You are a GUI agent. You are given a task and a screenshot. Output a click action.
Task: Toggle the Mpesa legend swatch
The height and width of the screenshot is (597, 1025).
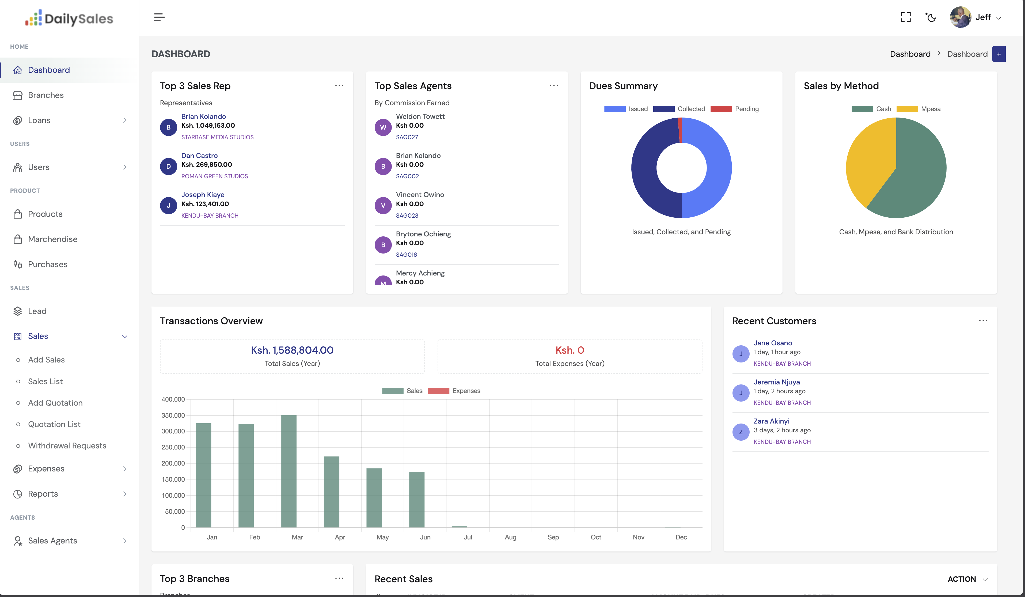tap(907, 109)
